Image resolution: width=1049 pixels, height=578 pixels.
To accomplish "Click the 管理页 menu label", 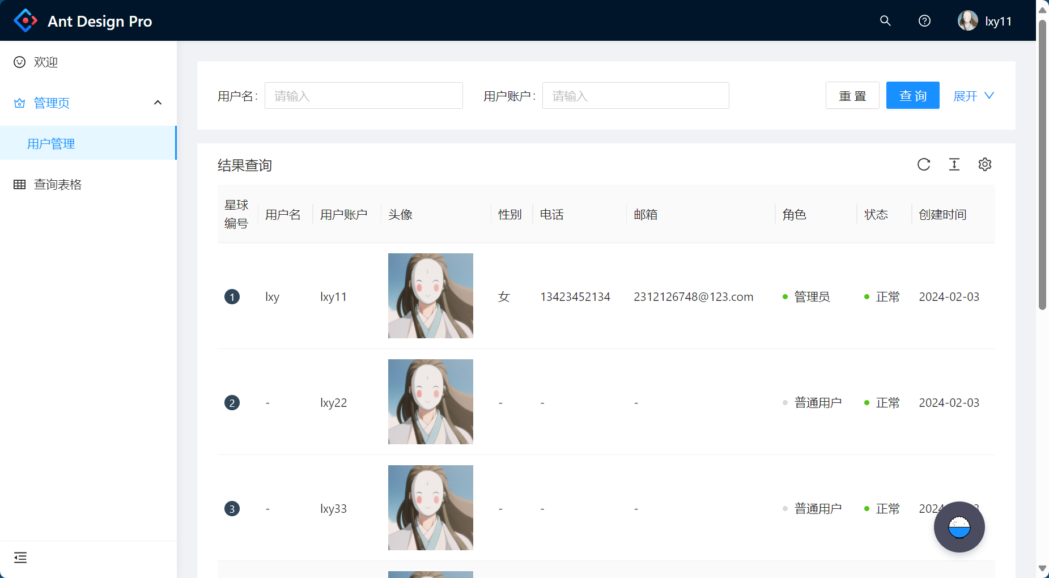I will pos(52,103).
